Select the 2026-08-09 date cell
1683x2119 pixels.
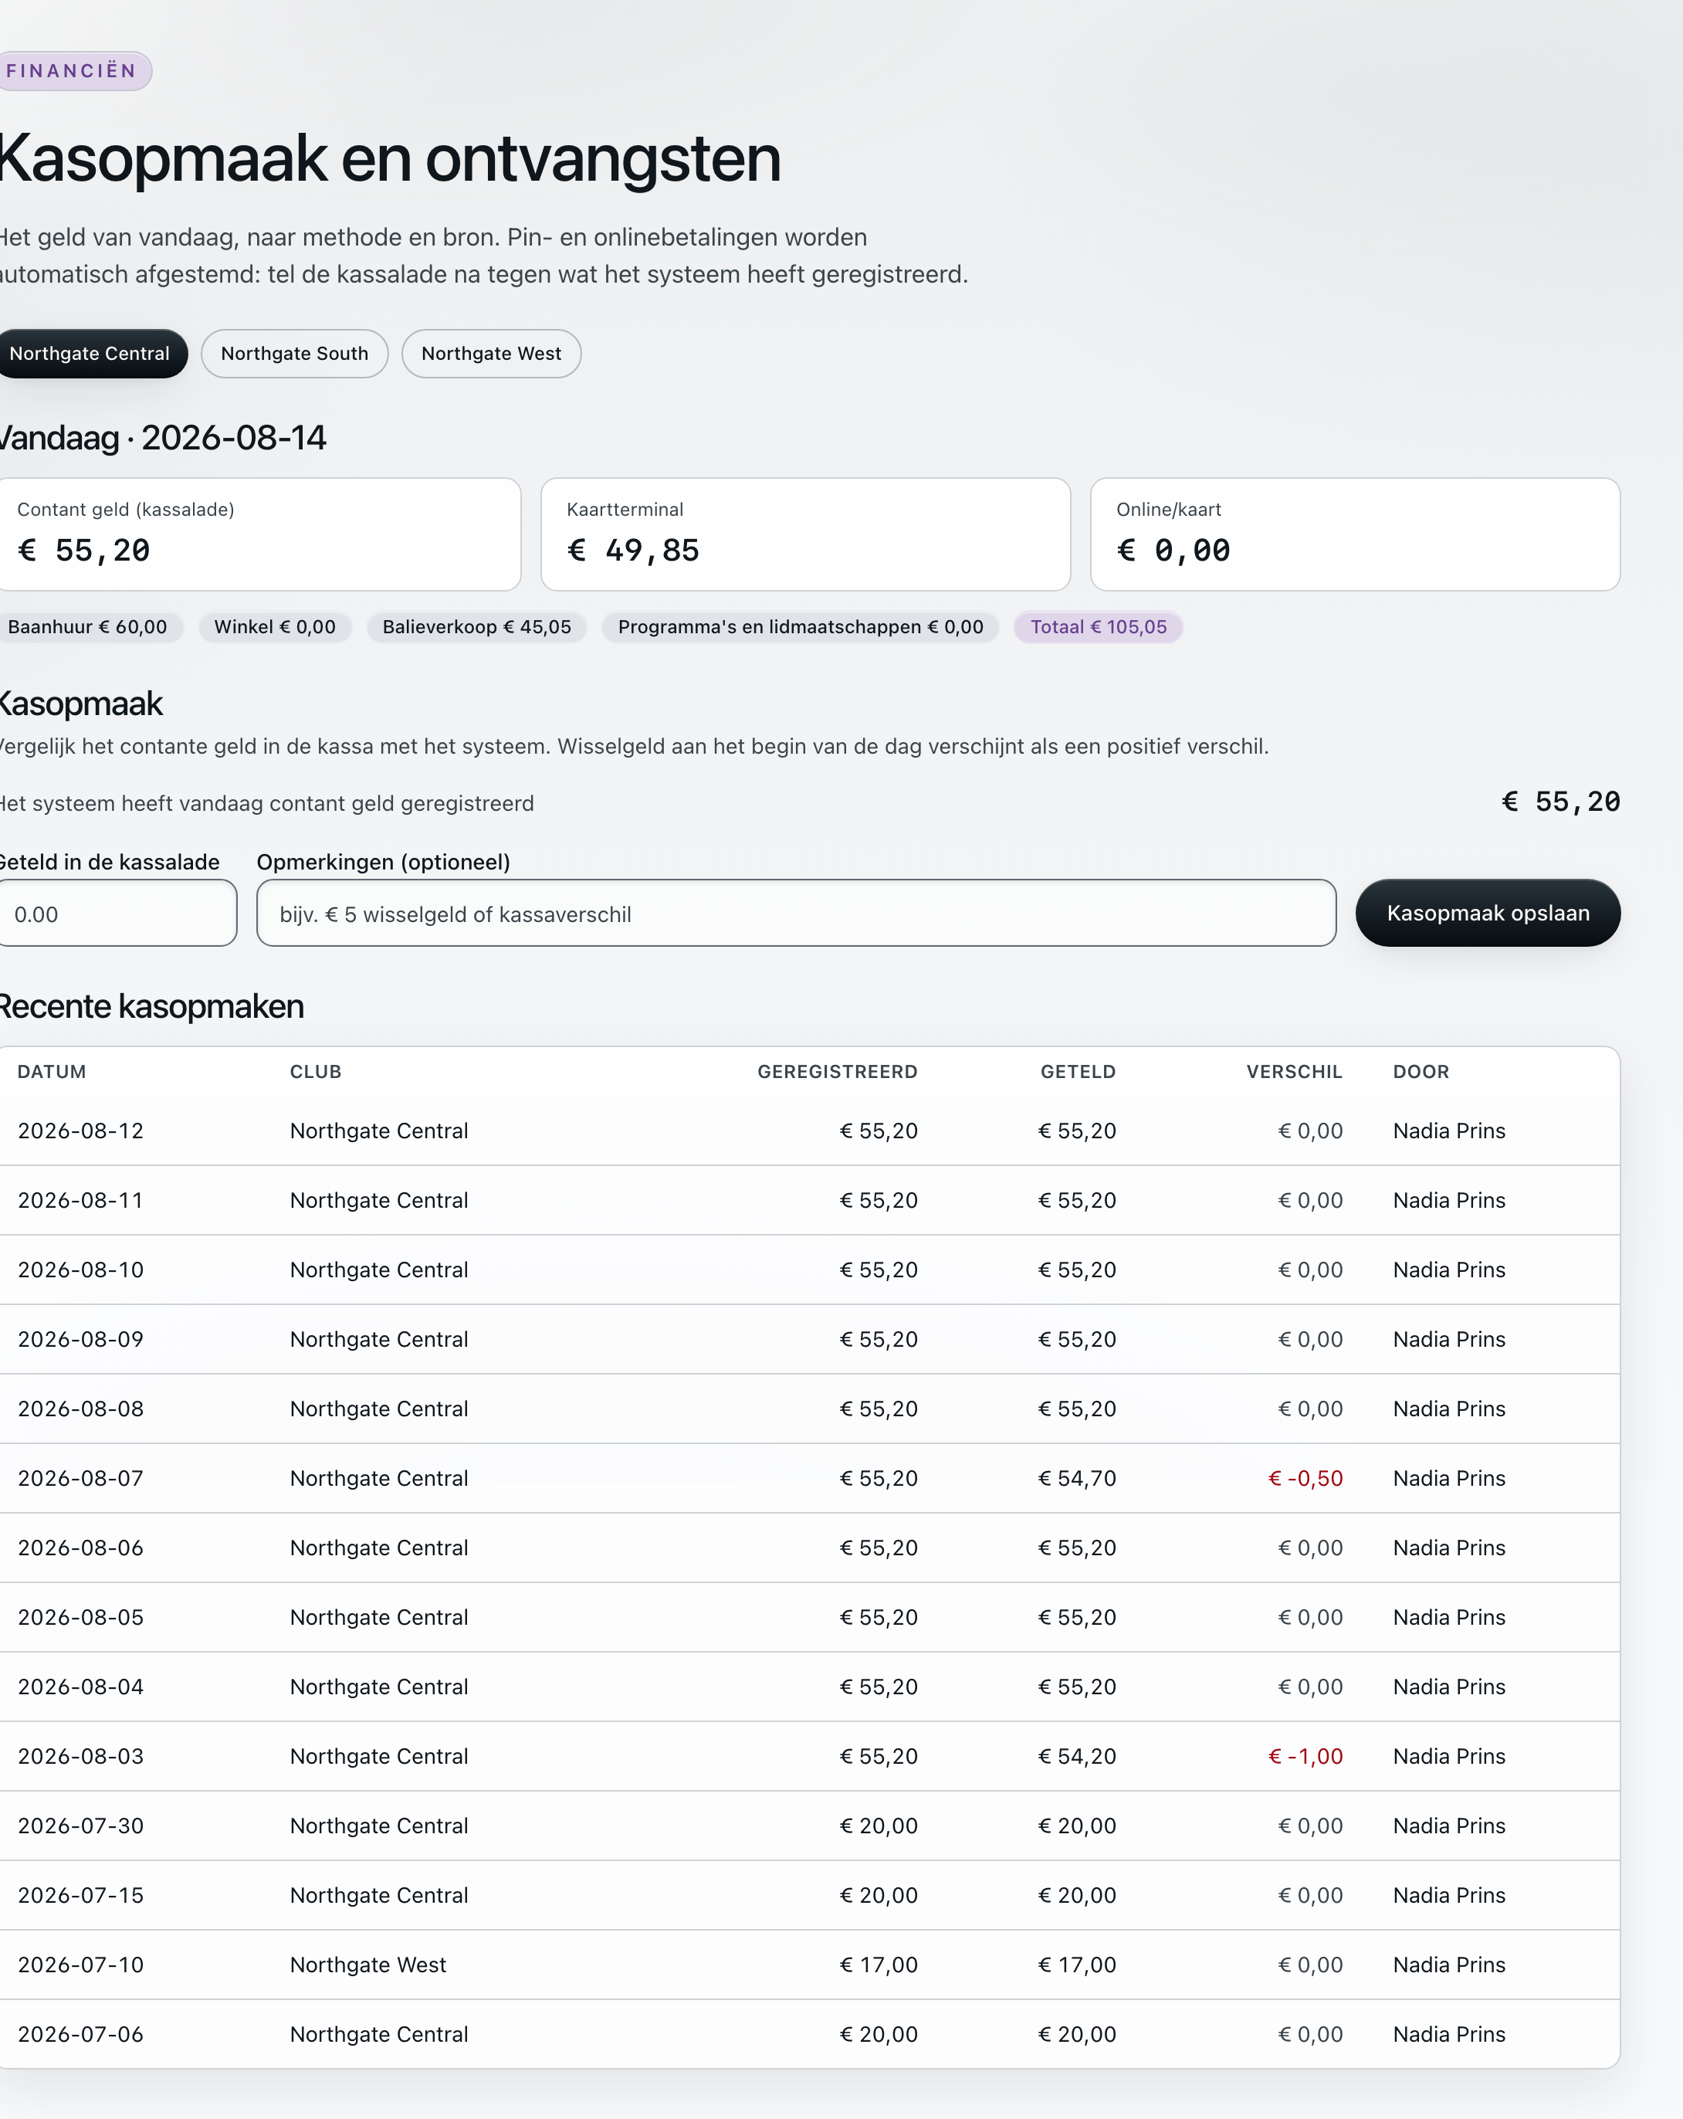[80, 1340]
